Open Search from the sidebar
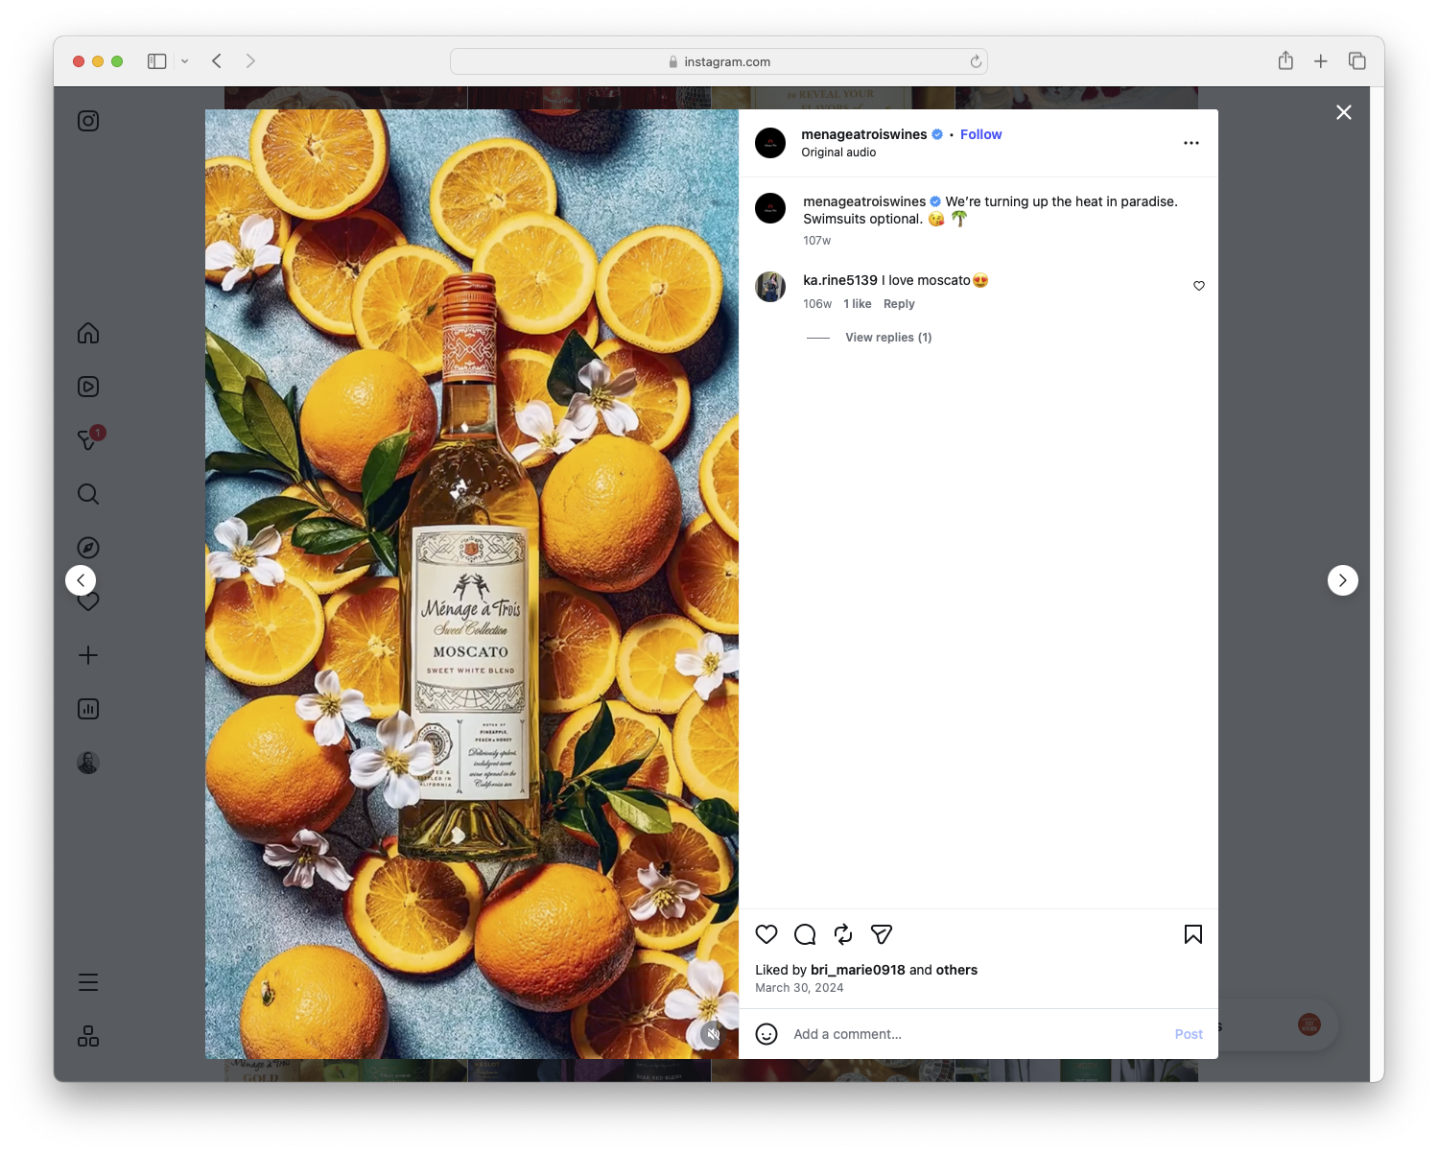Viewport: 1438px width, 1153px height. [87, 493]
